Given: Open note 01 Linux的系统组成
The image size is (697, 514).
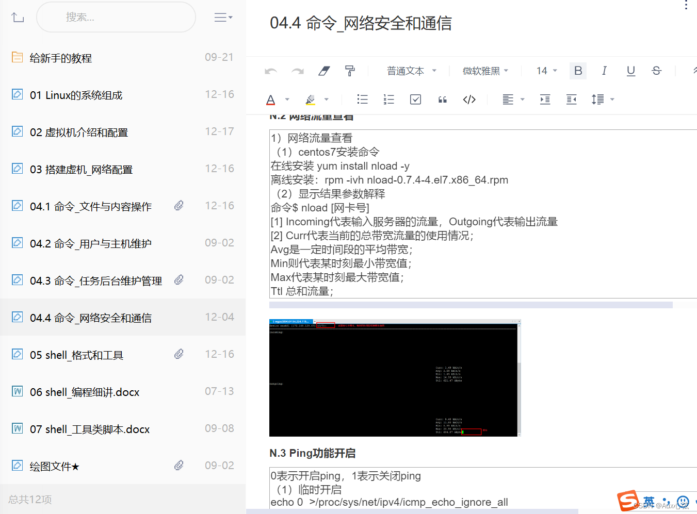Looking at the screenshot, I should 123,95.
